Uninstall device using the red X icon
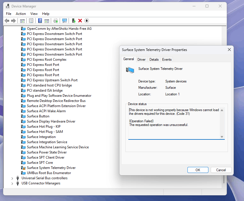Image resolution: width=244 pixels, height=201 pixels. tap(80, 21)
